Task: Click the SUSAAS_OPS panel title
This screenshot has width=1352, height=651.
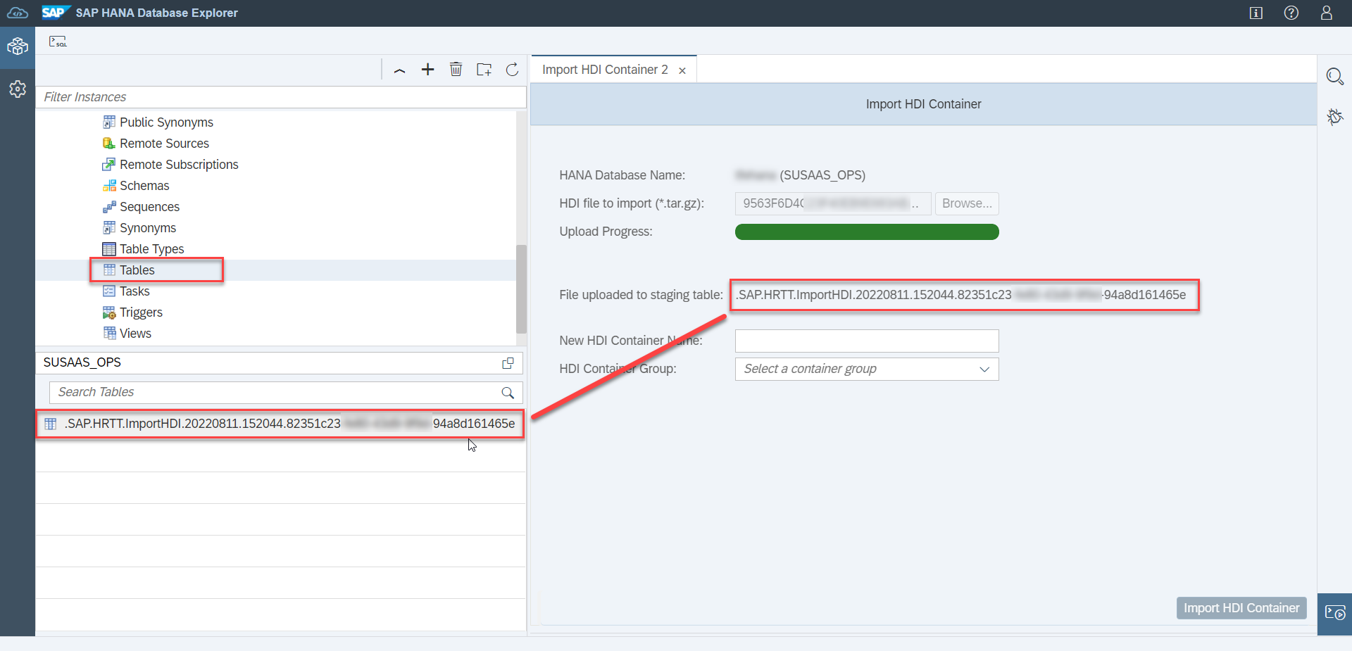Action: coord(82,362)
